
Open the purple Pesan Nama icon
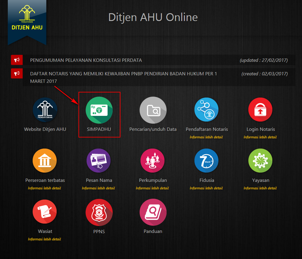tap(99, 161)
